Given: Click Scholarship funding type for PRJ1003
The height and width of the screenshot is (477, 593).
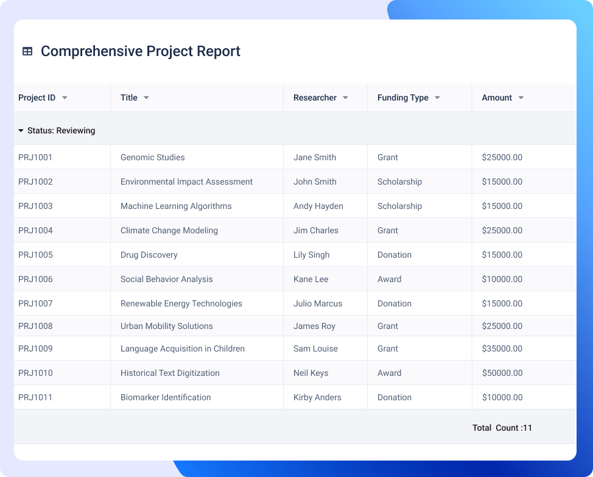Looking at the screenshot, I should (x=399, y=206).
